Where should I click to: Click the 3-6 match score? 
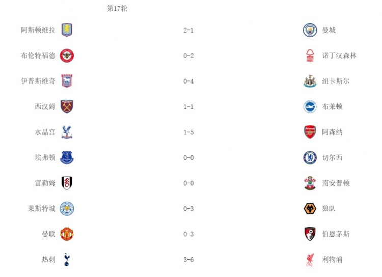coord(188,260)
